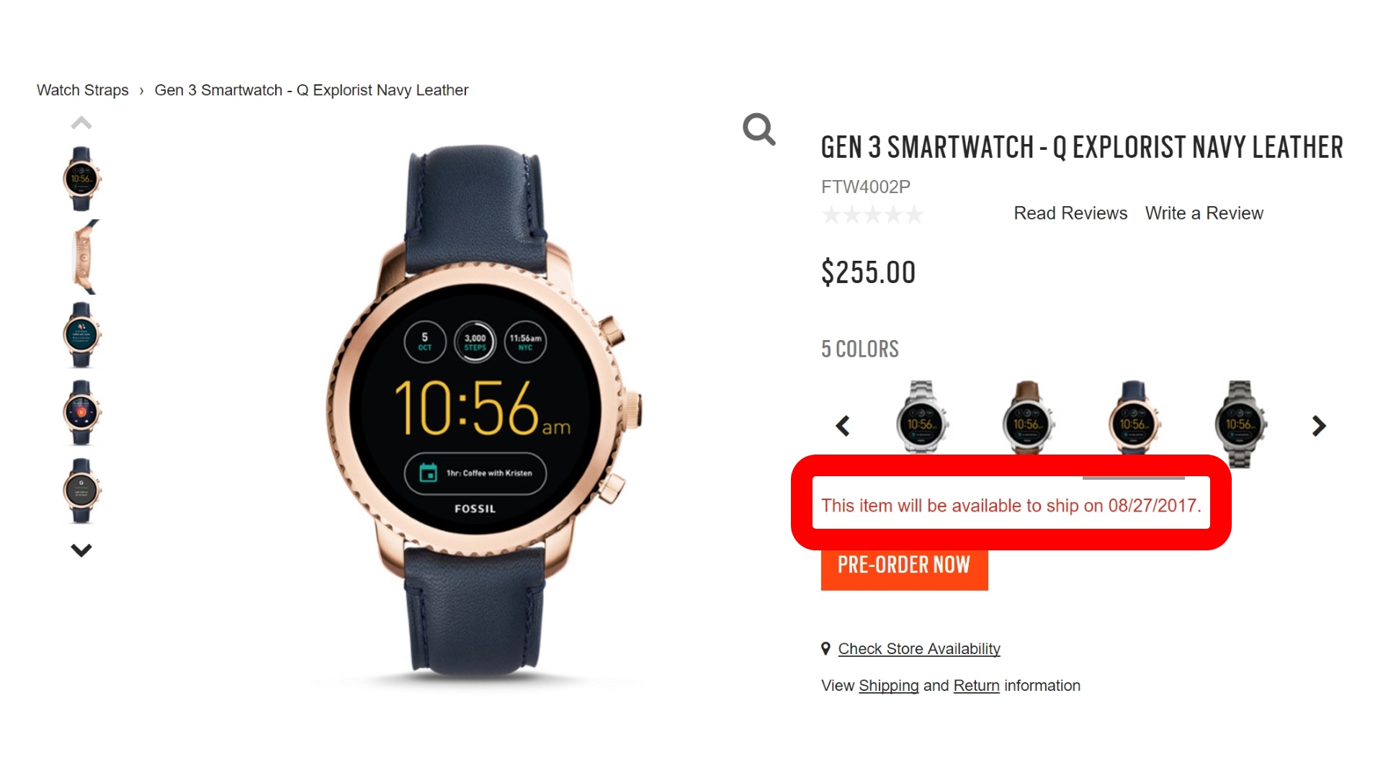Open the Read Reviews link

coord(1070,213)
